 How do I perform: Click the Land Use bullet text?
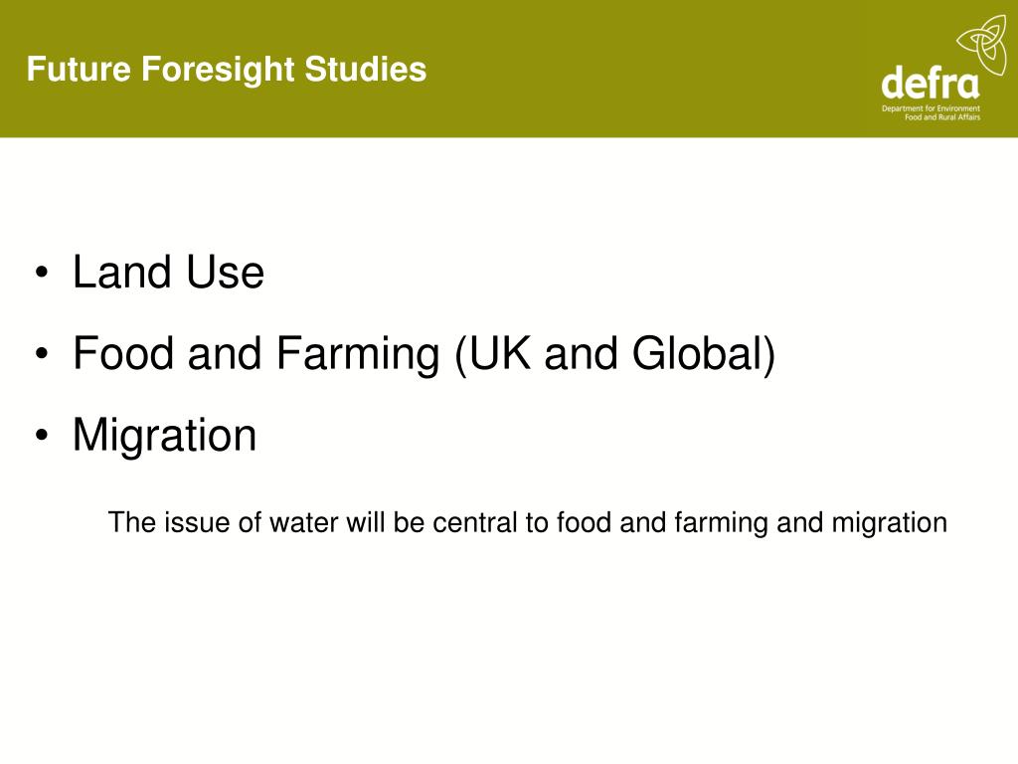168,272
